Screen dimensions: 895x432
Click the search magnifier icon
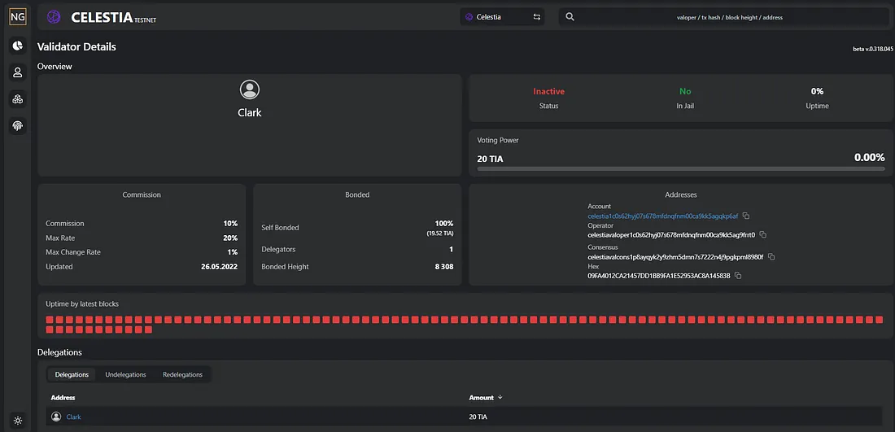(570, 17)
